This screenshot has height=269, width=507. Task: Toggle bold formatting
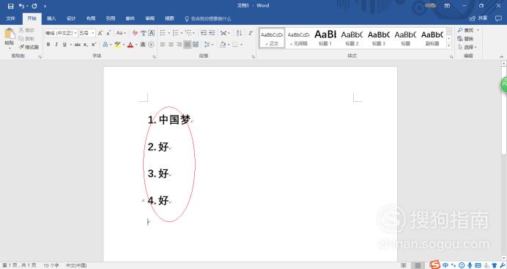(48, 45)
